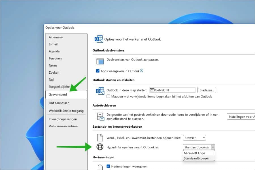255x170 pixels.
Task: Go to the Zoeken category
Action: tap(54, 72)
